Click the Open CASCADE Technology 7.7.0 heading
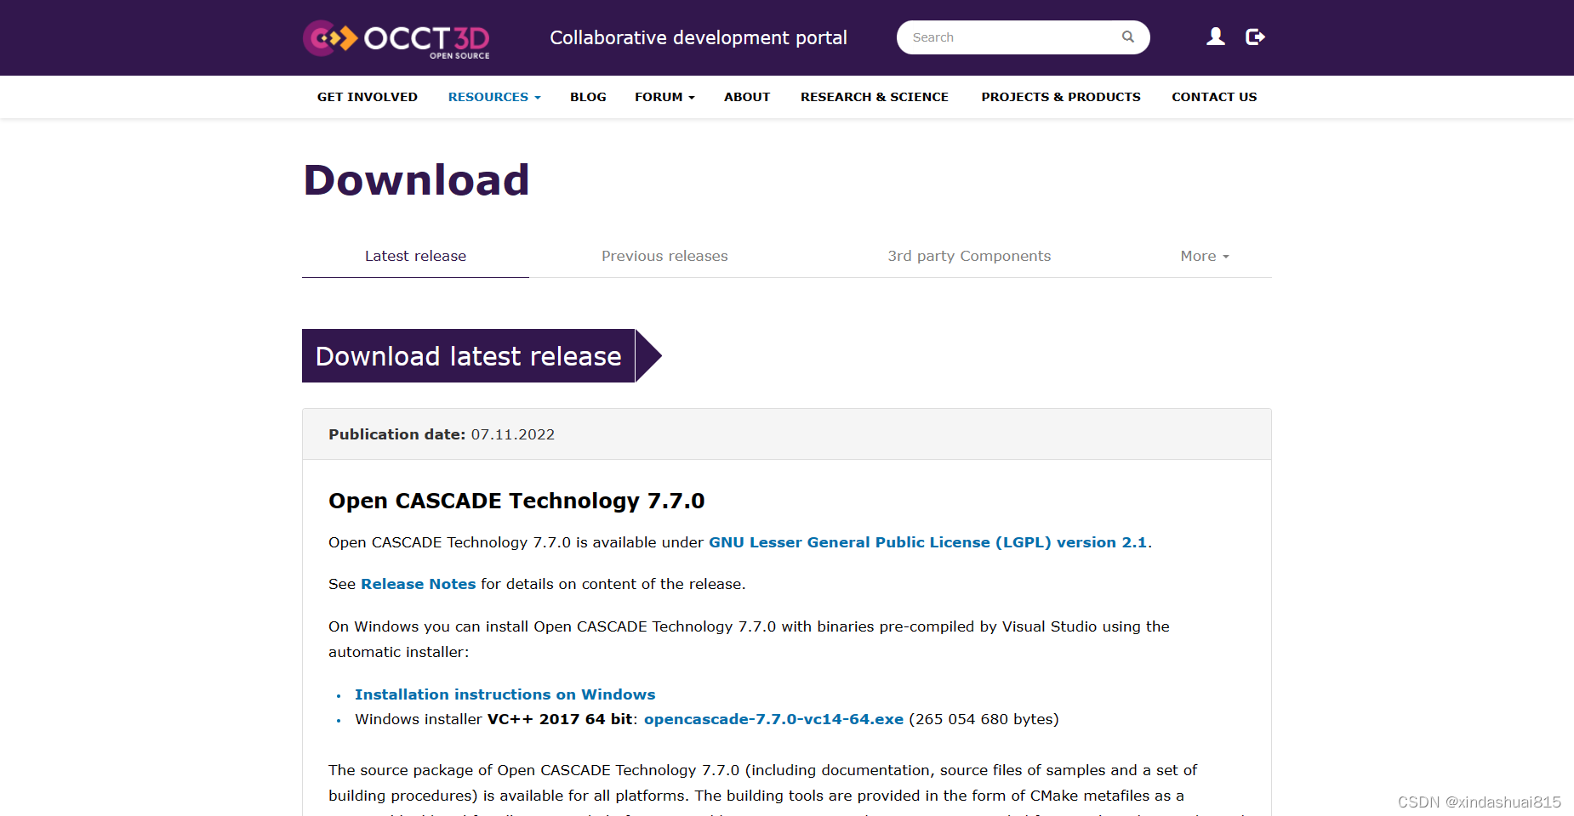The image size is (1574, 816). [x=516, y=501]
